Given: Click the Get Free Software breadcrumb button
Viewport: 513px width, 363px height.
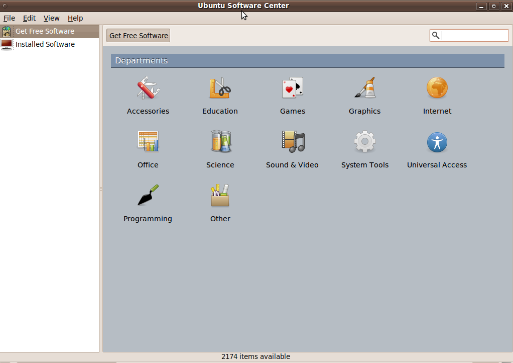Looking at the screenshot, I should click(139, 36).
